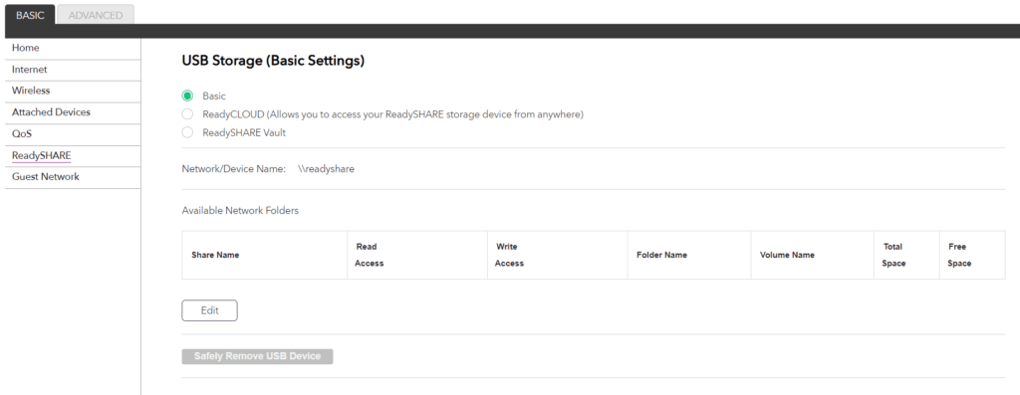Open the ADVANCED tab

(96, 15)
